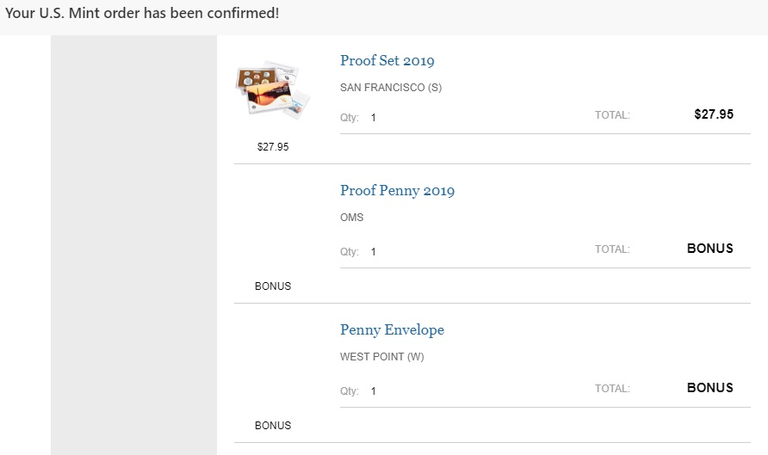Select the WEST POINT (W) mint text
Screen dimensions: 768x455
coord(382,357)
